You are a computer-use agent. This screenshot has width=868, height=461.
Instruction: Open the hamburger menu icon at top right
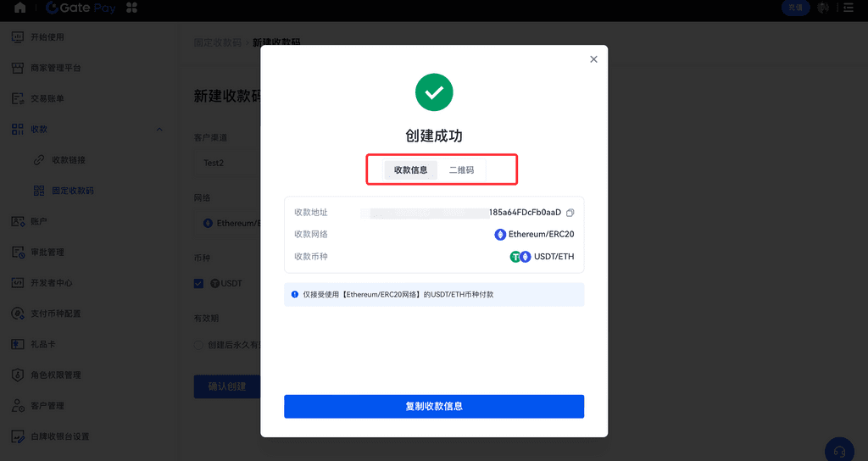[x=848, y=7]
